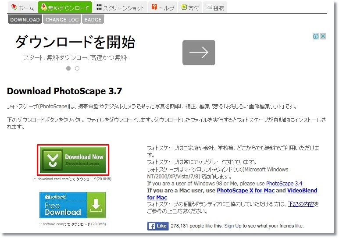
Task: Click the question mark icon beside ヘルプ
Action: 154,7
